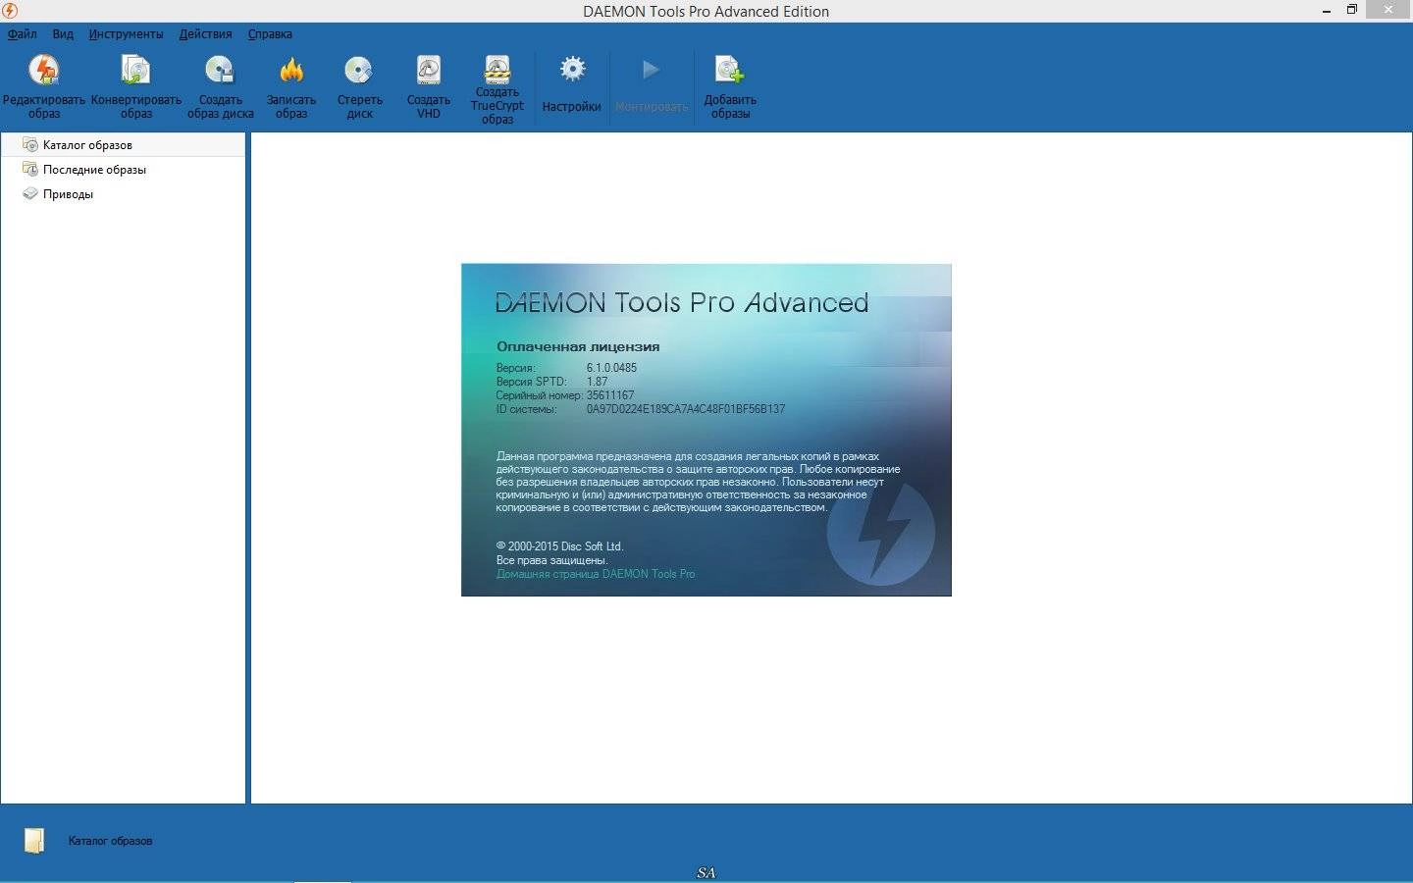
Task: Select the Стереть диск tool
Action: [x=359, y=85]
